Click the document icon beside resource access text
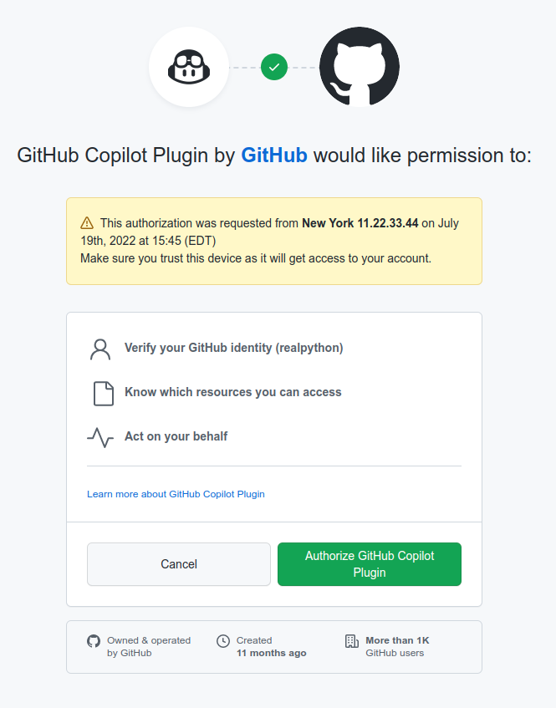The width and height of the screenshot is (556, 708). coord(100,392)
